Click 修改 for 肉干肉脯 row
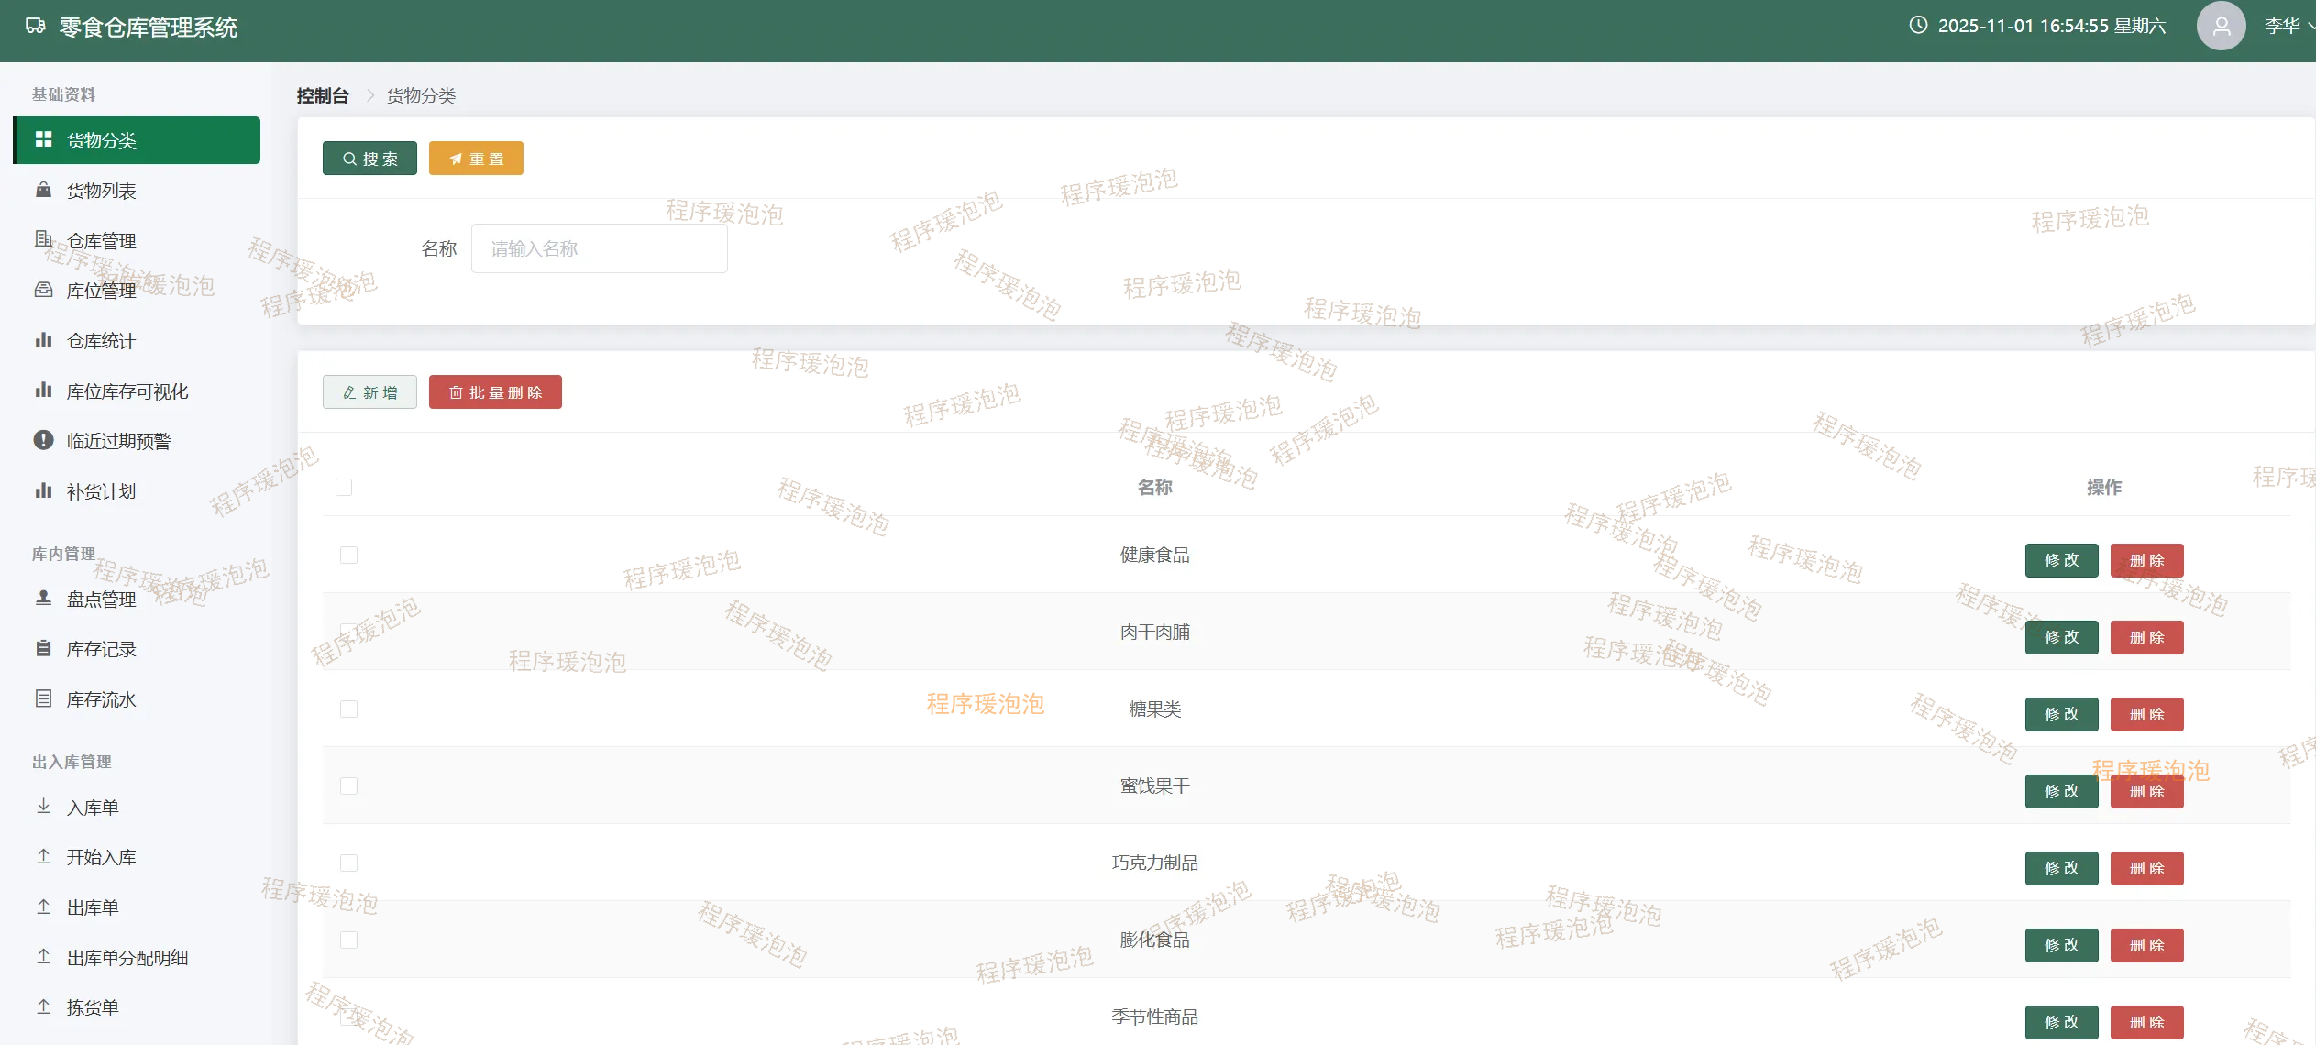 2061,637
